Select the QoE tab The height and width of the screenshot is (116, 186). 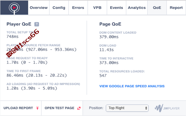coord(157,8)
